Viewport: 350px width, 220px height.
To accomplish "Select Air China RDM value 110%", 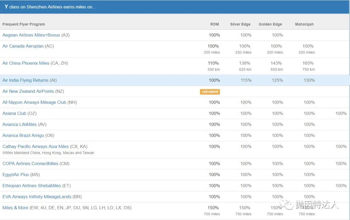I will click(213, 63).
